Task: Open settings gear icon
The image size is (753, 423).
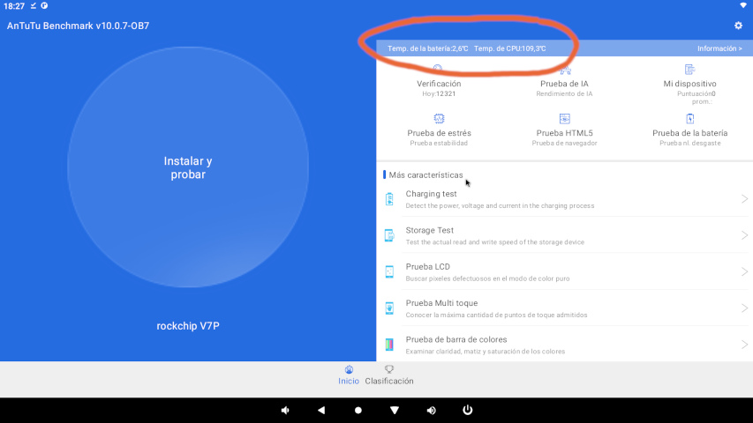Action: (738, 26)
